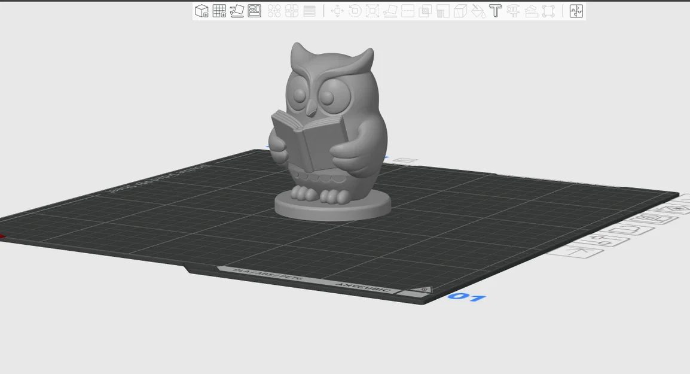The height and width of the screenshot is (374, 690).
Task: Open the Mesh boolean tool
Action: tap(425, 11)
